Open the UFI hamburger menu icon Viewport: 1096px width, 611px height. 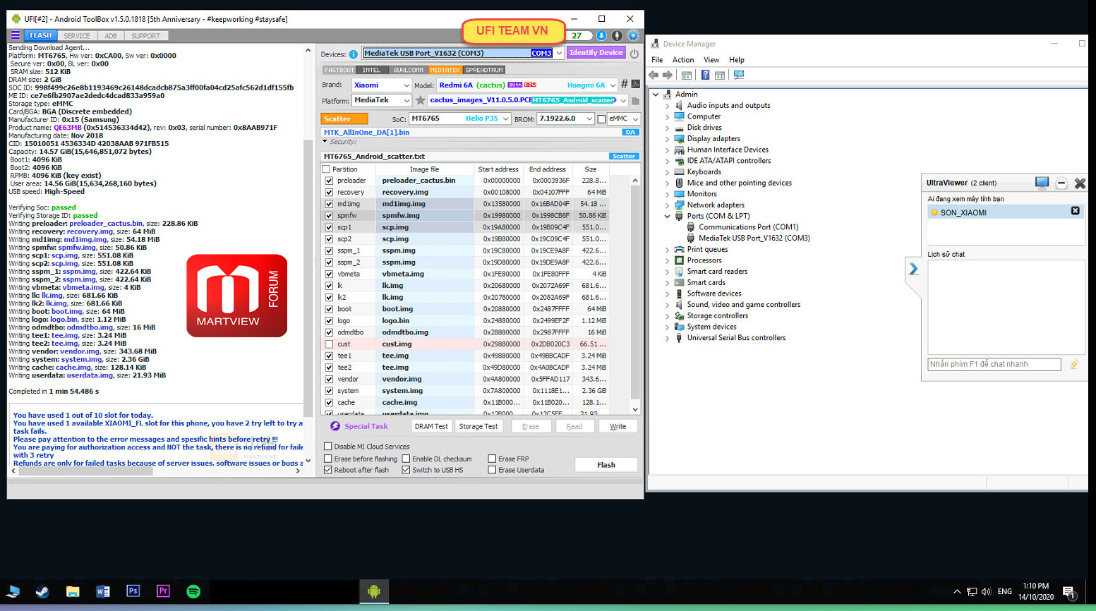(15, 35)
